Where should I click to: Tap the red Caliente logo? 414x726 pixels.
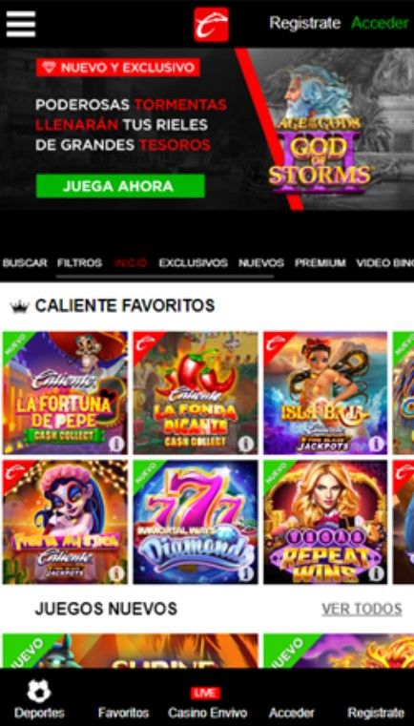pyautogui.click(x=211, y=24)
